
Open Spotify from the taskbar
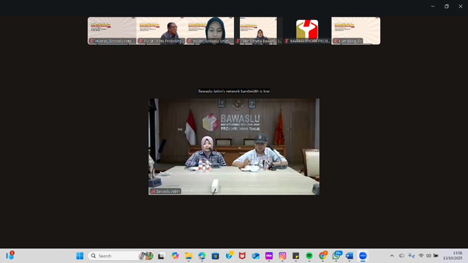[x=309, y=256]
